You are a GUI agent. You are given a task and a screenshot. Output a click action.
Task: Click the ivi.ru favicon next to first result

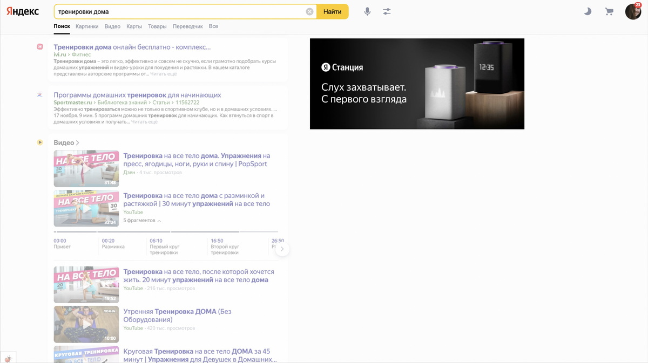pyautogui.click(x=39, y=47)
